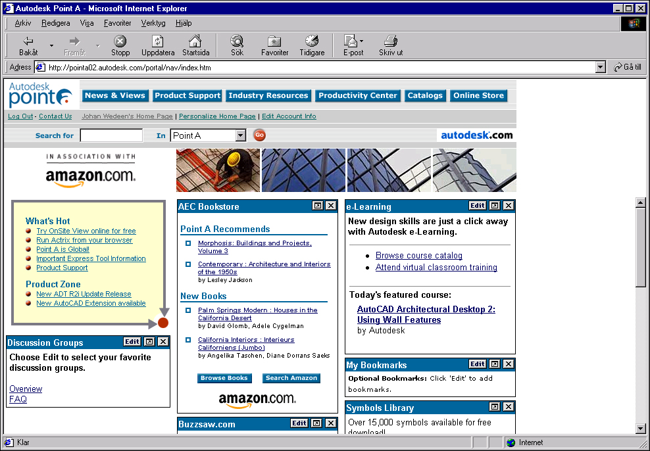Click Edit on Discussion Groups panel

(132, 342)
